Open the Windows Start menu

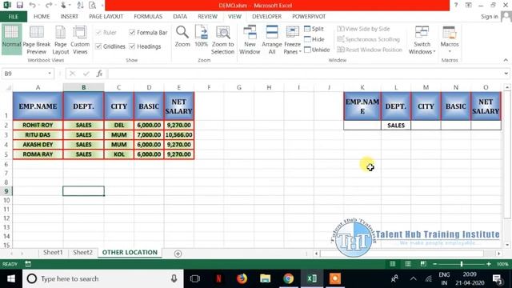point(10,278)
